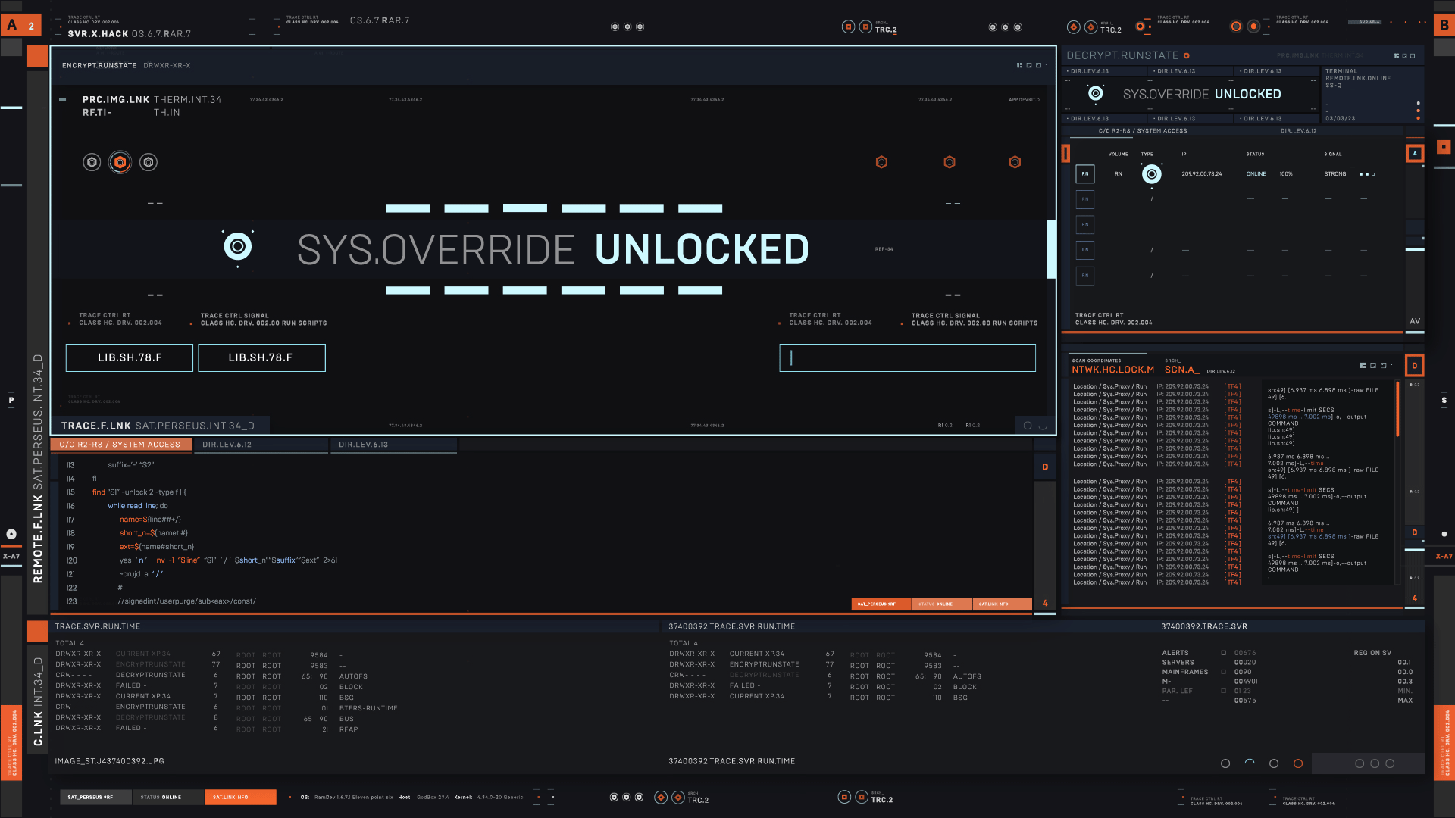
Task: Toggle the PAR. LEF checkbox
Action: pos(1223,691)
